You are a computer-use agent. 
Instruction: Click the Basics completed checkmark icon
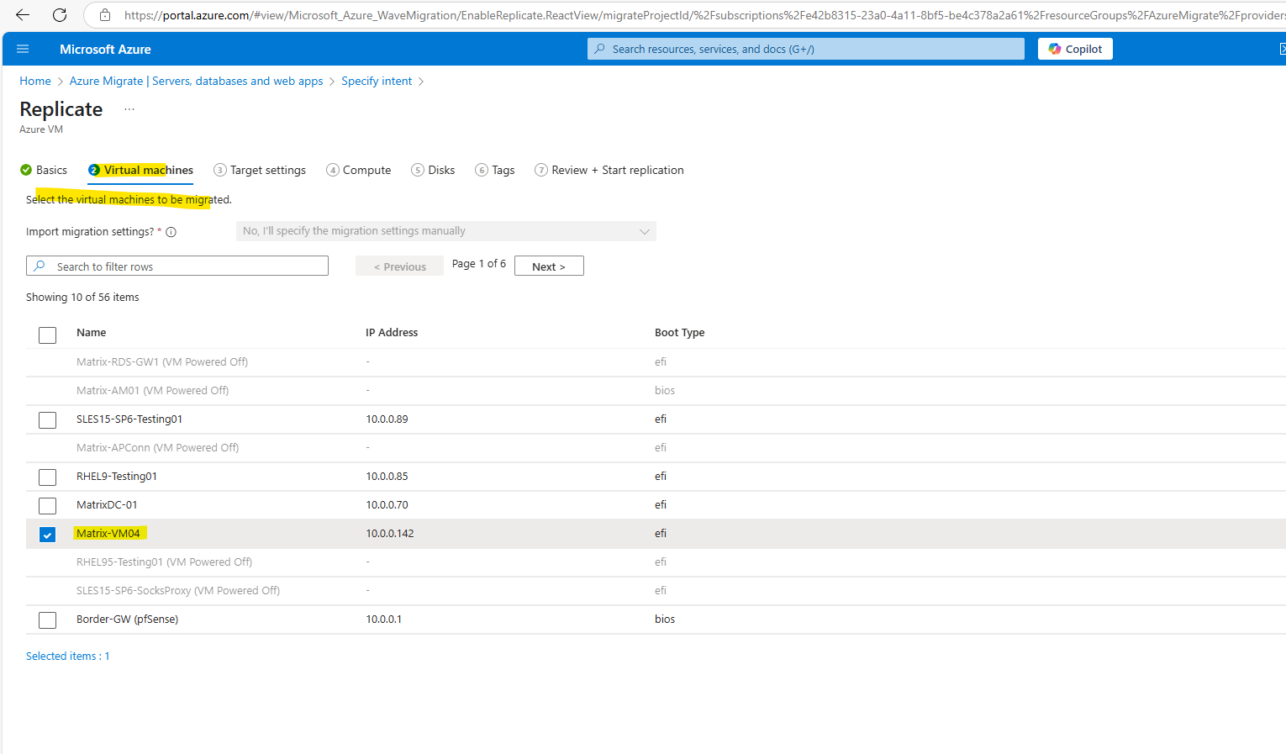pyautogui.click(x=26, y=170)
